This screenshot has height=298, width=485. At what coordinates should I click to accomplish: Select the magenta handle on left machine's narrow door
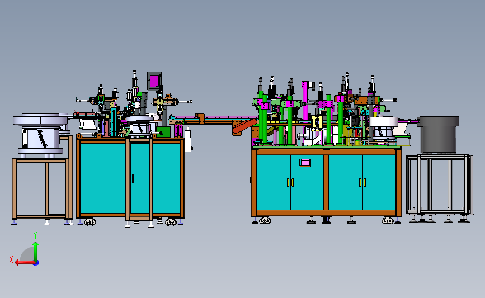pos(133,178)
